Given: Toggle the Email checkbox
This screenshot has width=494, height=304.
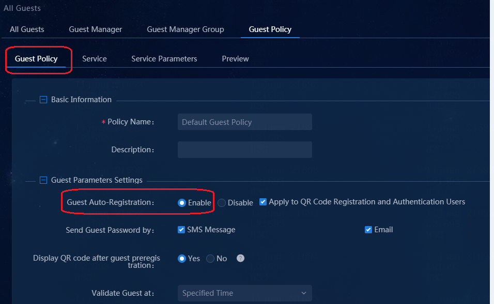Looking at the screenshot, I should tap(368, 230).
